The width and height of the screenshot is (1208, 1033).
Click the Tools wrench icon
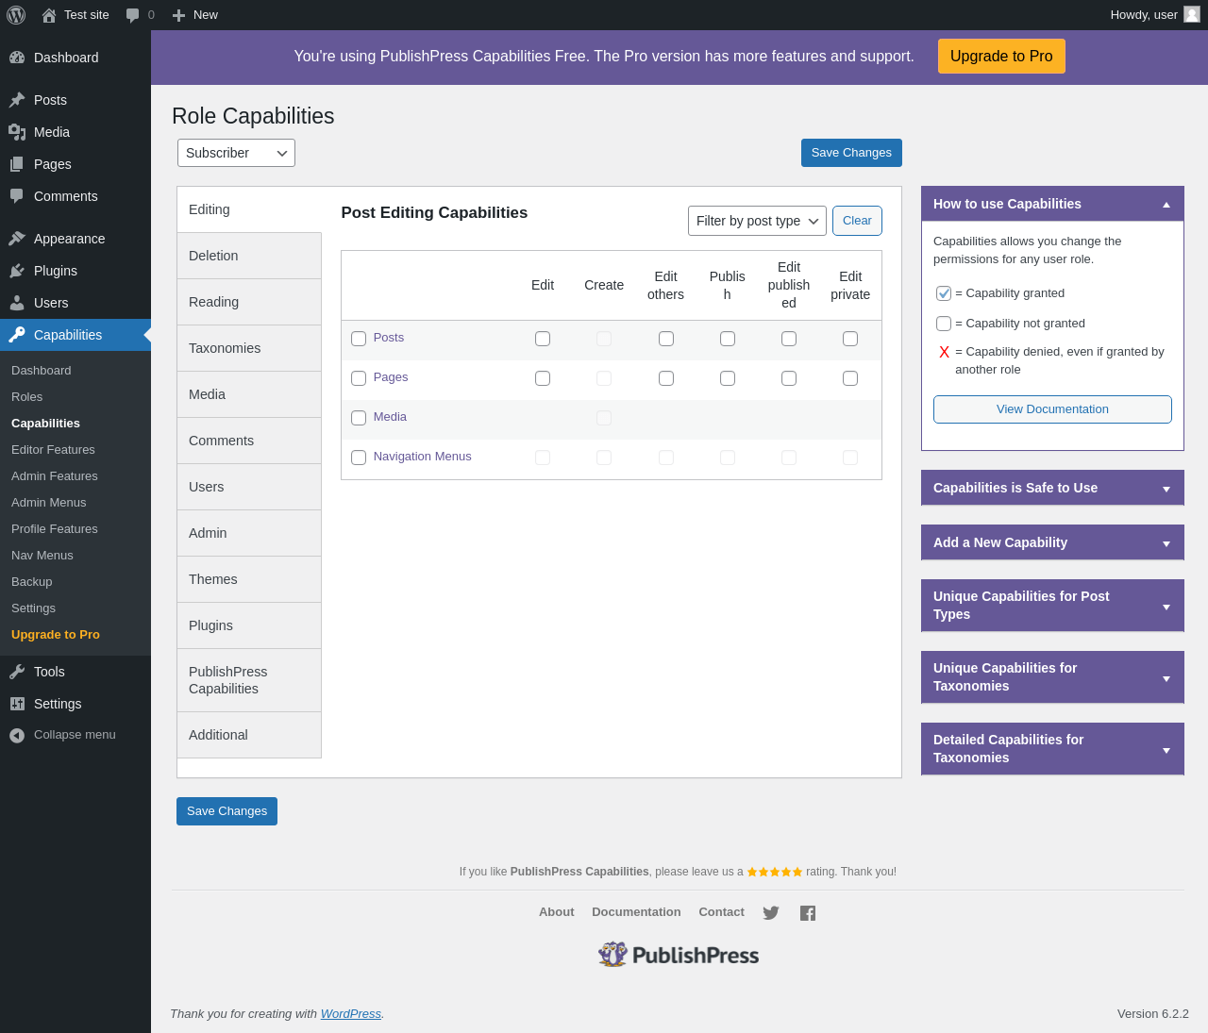tap(17, 672)
